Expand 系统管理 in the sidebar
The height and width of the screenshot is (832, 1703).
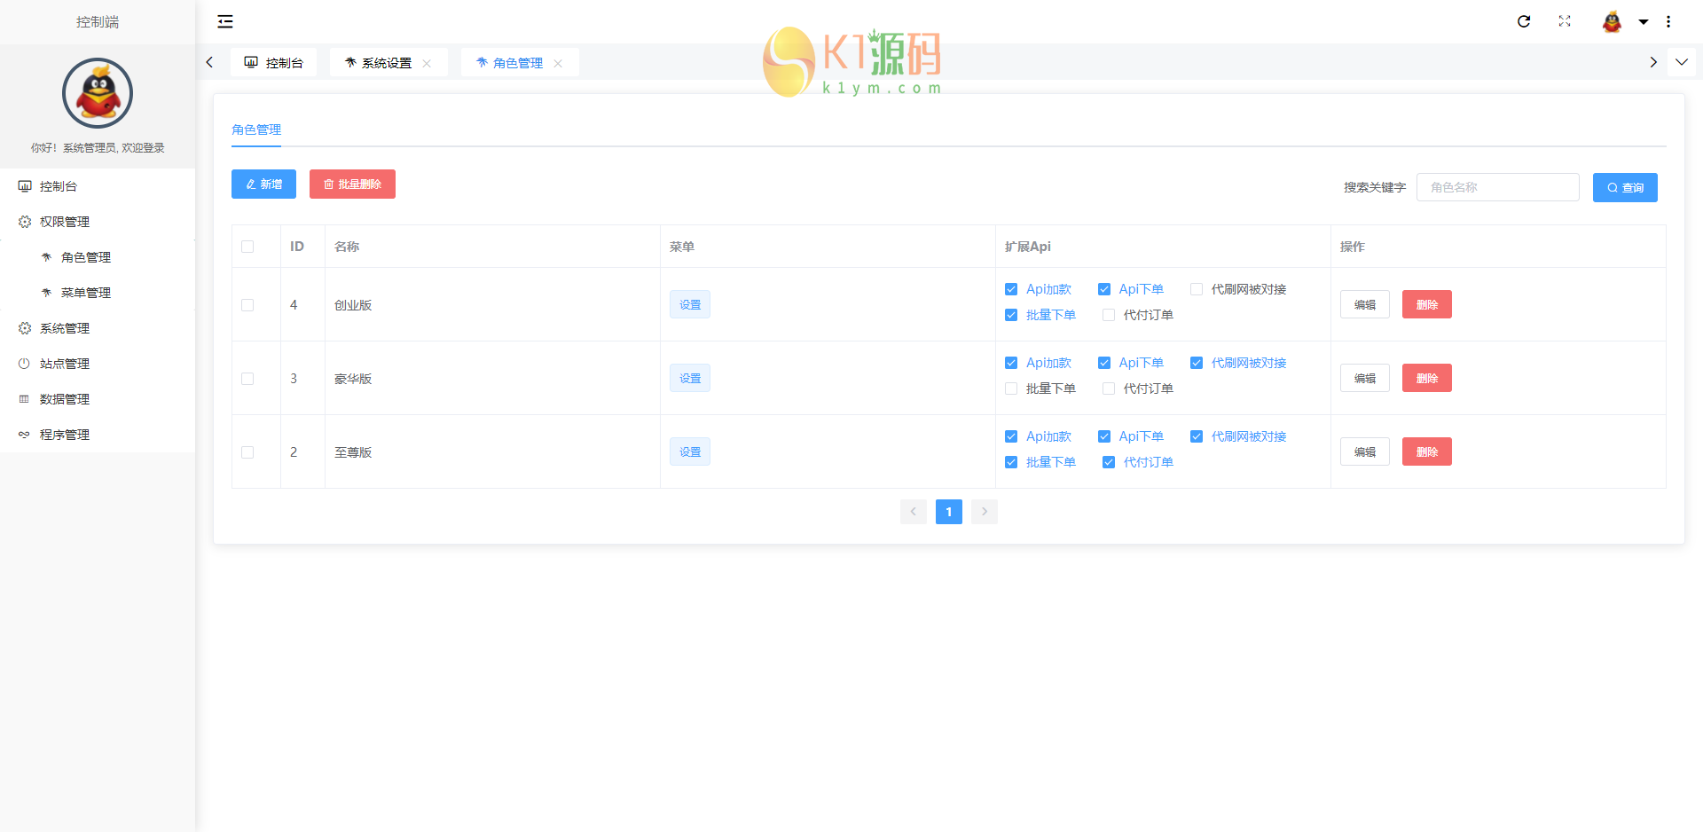click(x=65, y=328)
